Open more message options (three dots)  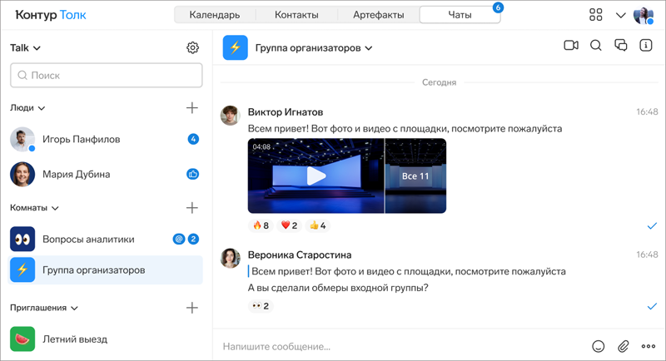(649, 346)
